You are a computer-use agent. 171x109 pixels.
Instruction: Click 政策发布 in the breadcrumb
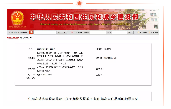point(28,38)
